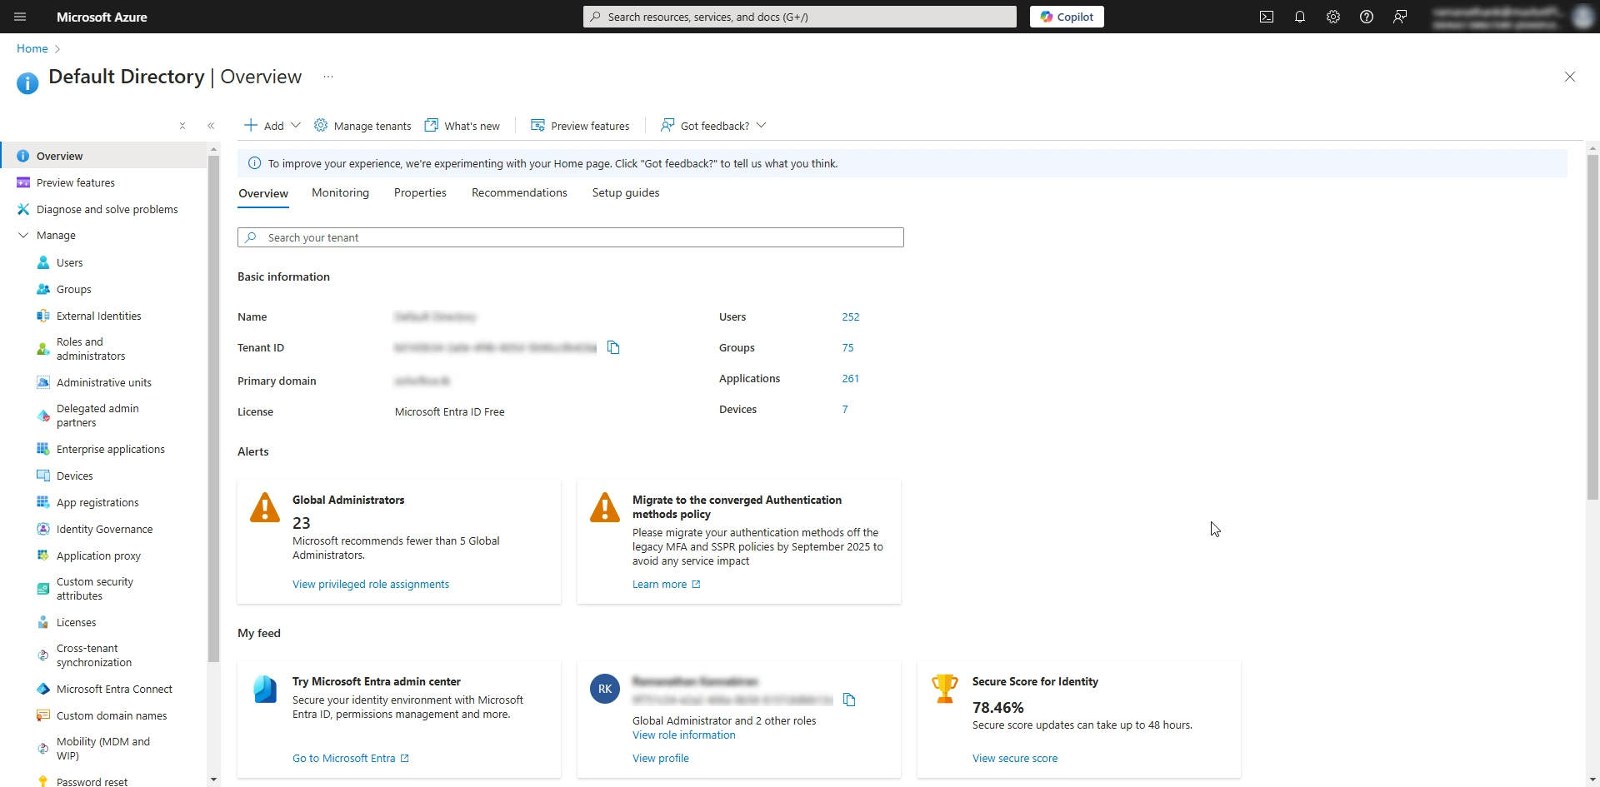Screen dimensions: 1600x787
Task: Open the notifications bell
Action: pyautogui.click(x=1300, y=17)
